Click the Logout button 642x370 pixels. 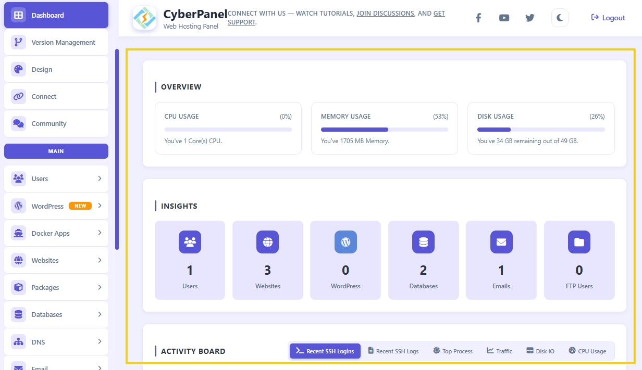[608, 17]
